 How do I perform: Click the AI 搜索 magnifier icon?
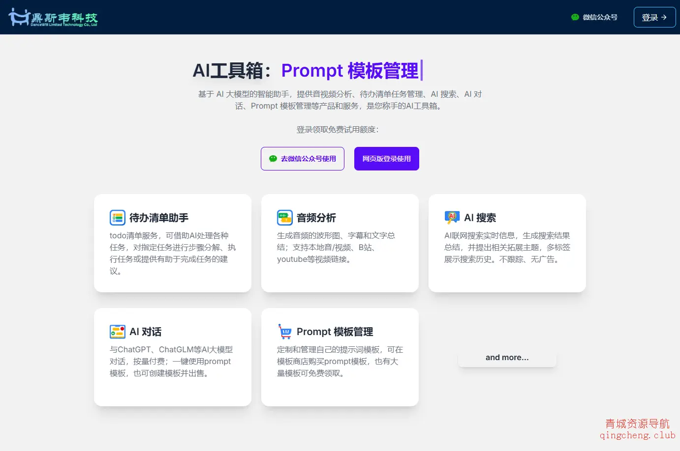[x=452, y=217]
